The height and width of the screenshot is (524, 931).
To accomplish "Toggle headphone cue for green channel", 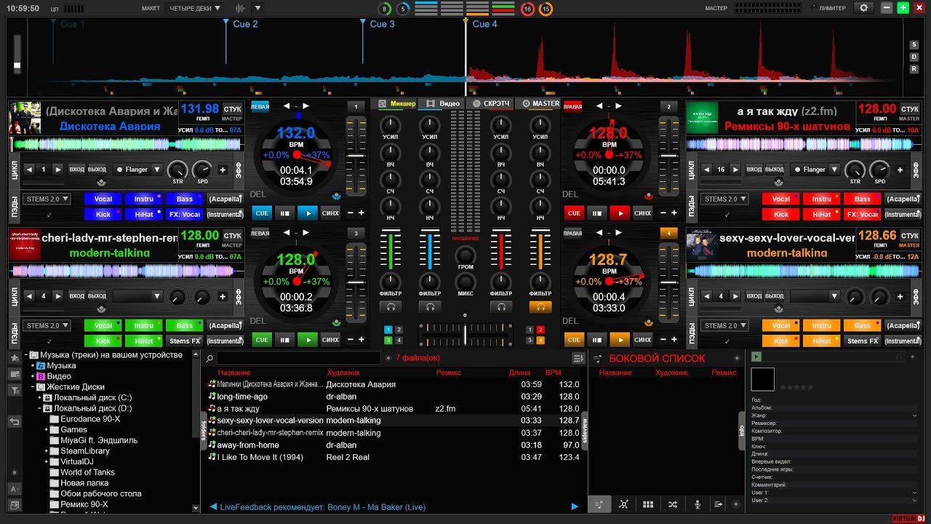I will pyautogui.click(x=391, y=307).
